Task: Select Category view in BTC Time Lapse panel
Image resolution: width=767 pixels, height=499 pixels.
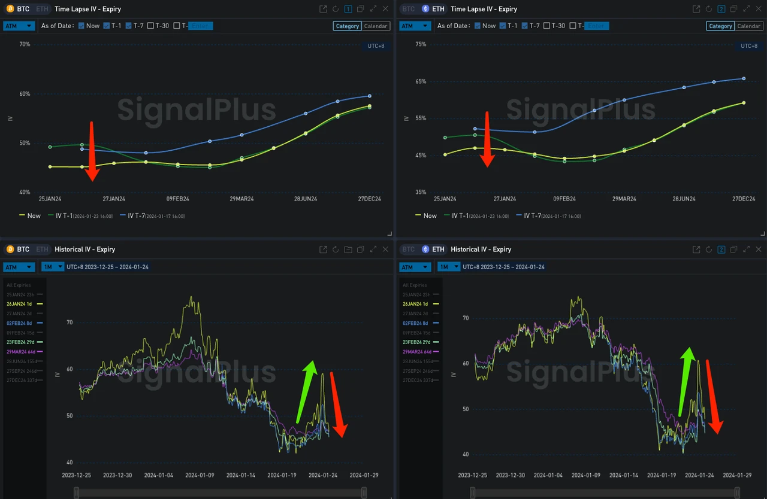Action: click(347, 26)
